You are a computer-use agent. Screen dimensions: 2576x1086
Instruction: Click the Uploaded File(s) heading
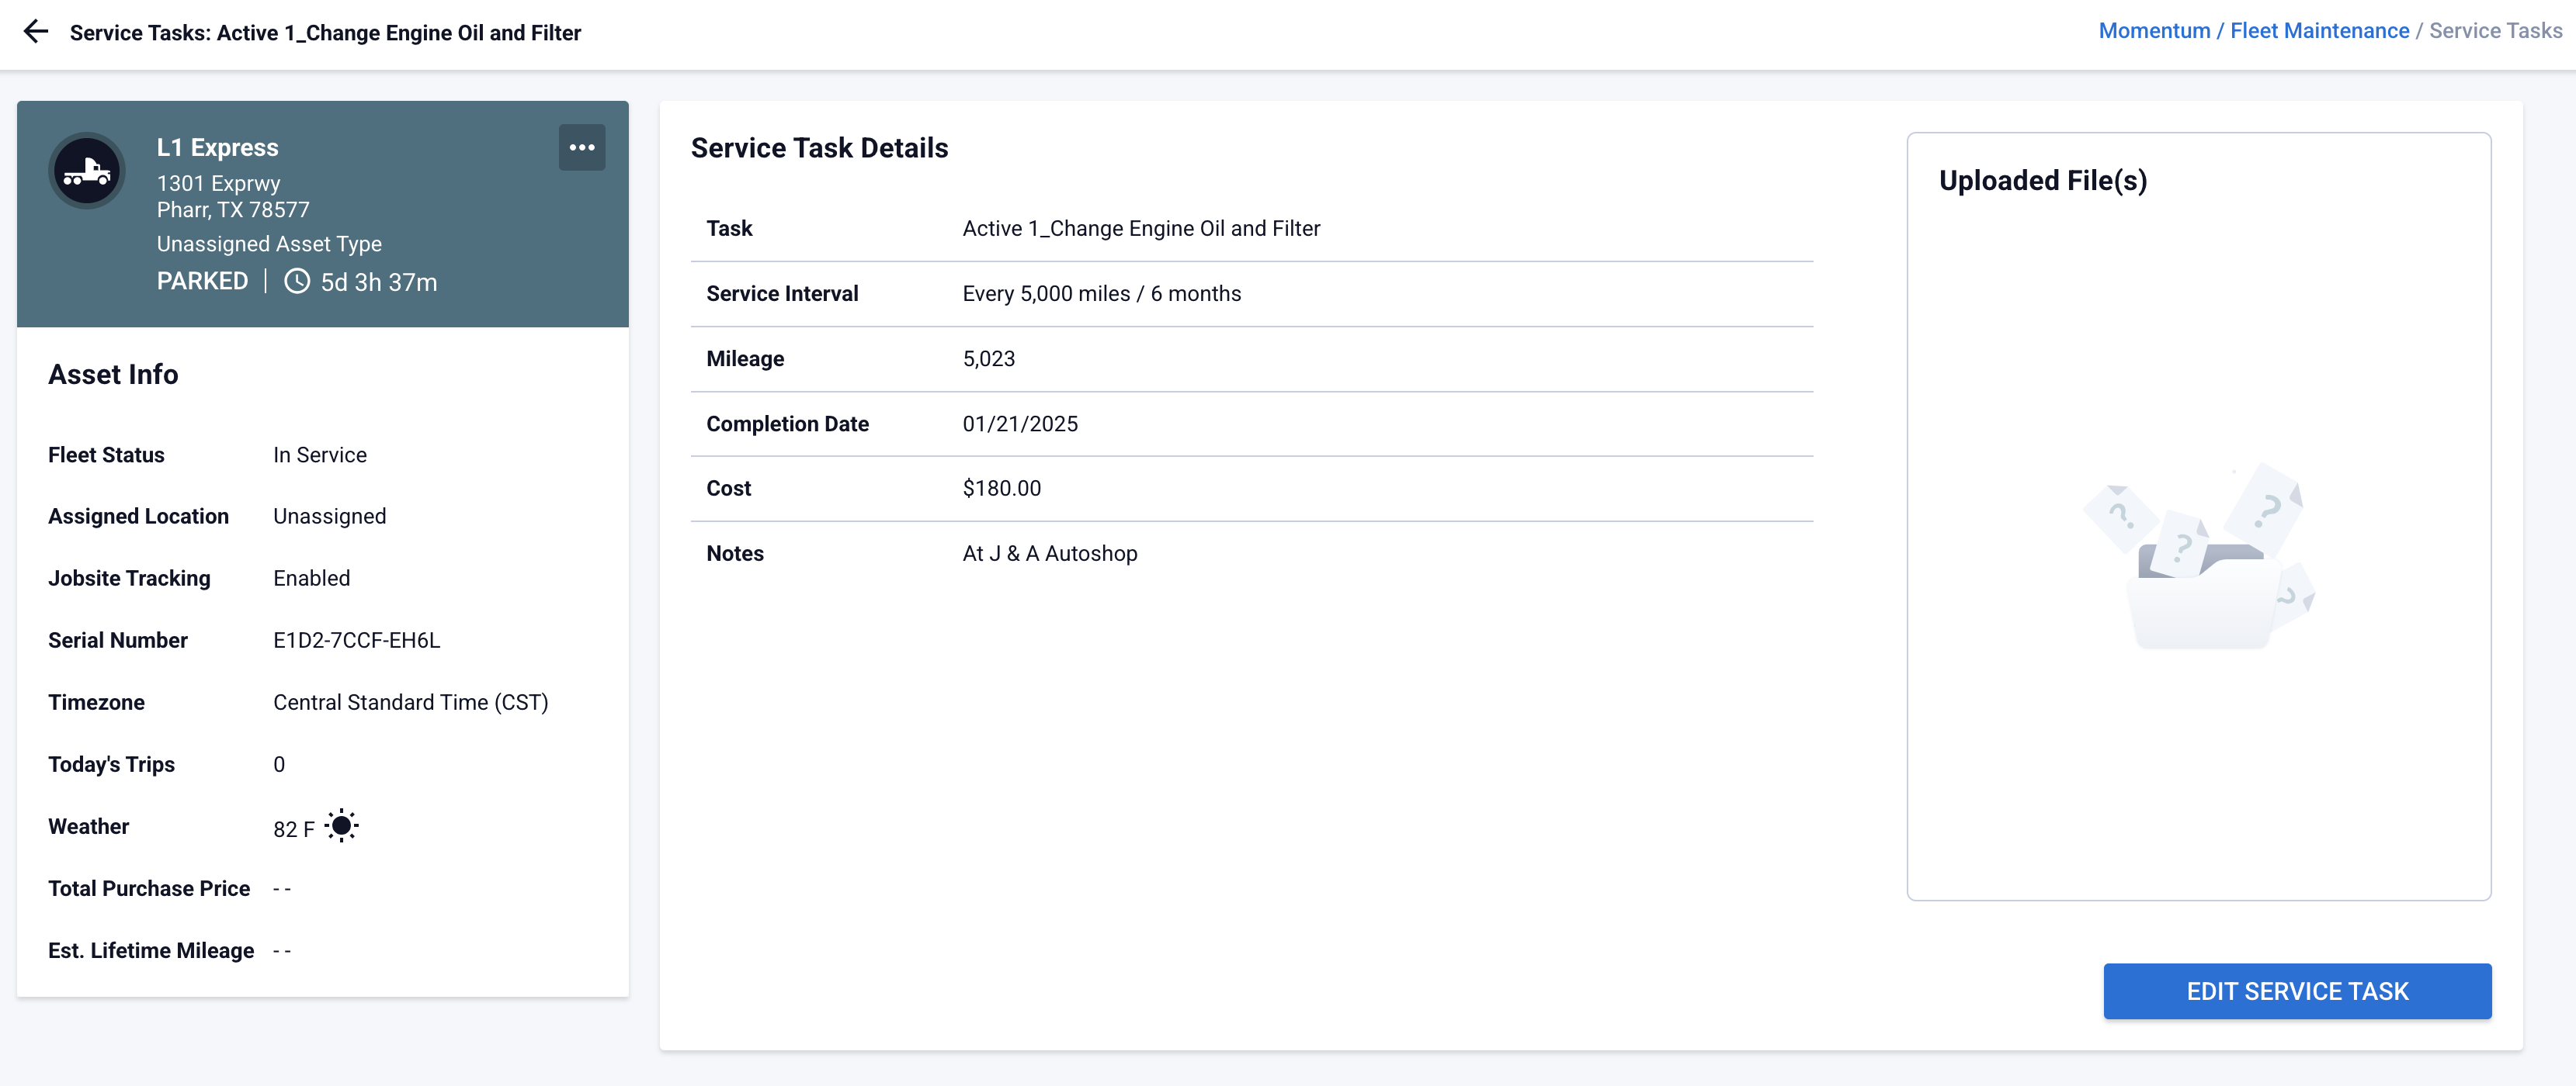(2042, 181)
